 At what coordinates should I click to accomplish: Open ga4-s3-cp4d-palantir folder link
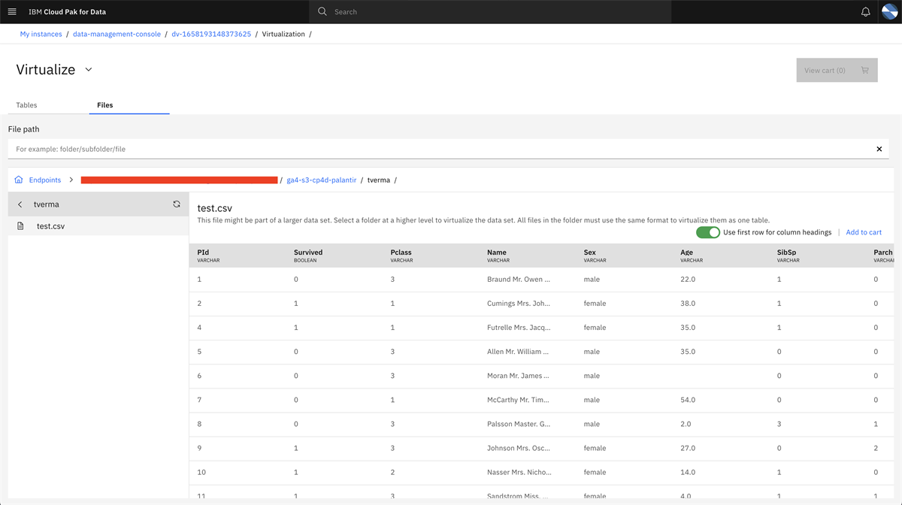click(322, 180)
